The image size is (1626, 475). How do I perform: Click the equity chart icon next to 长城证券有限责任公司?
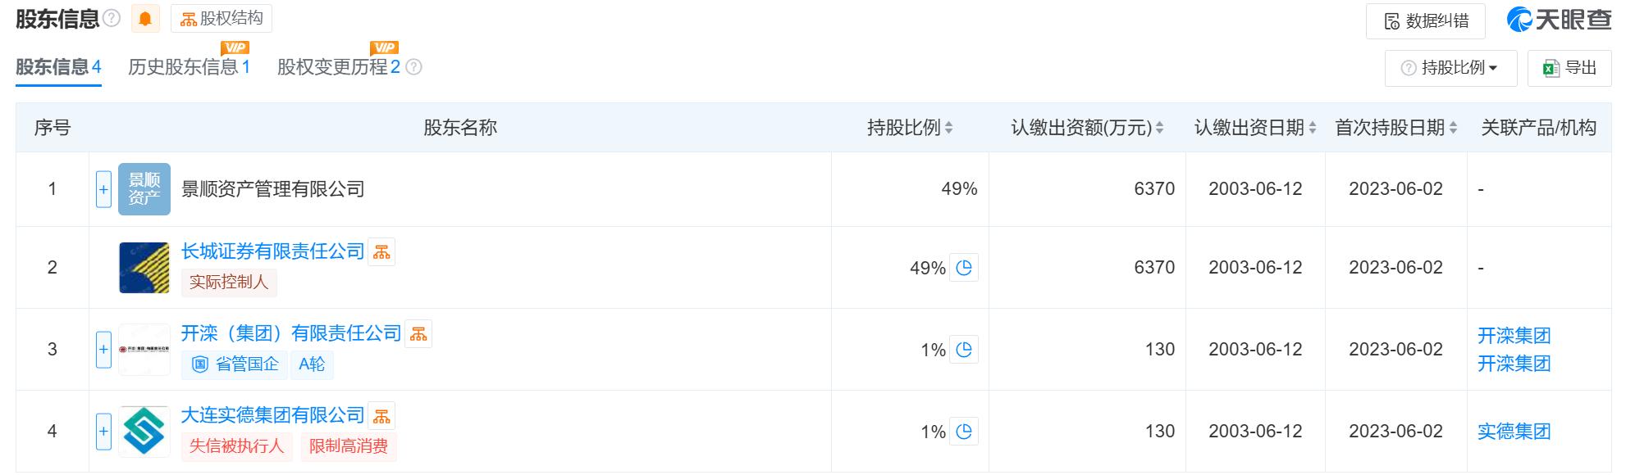point(381,252)
